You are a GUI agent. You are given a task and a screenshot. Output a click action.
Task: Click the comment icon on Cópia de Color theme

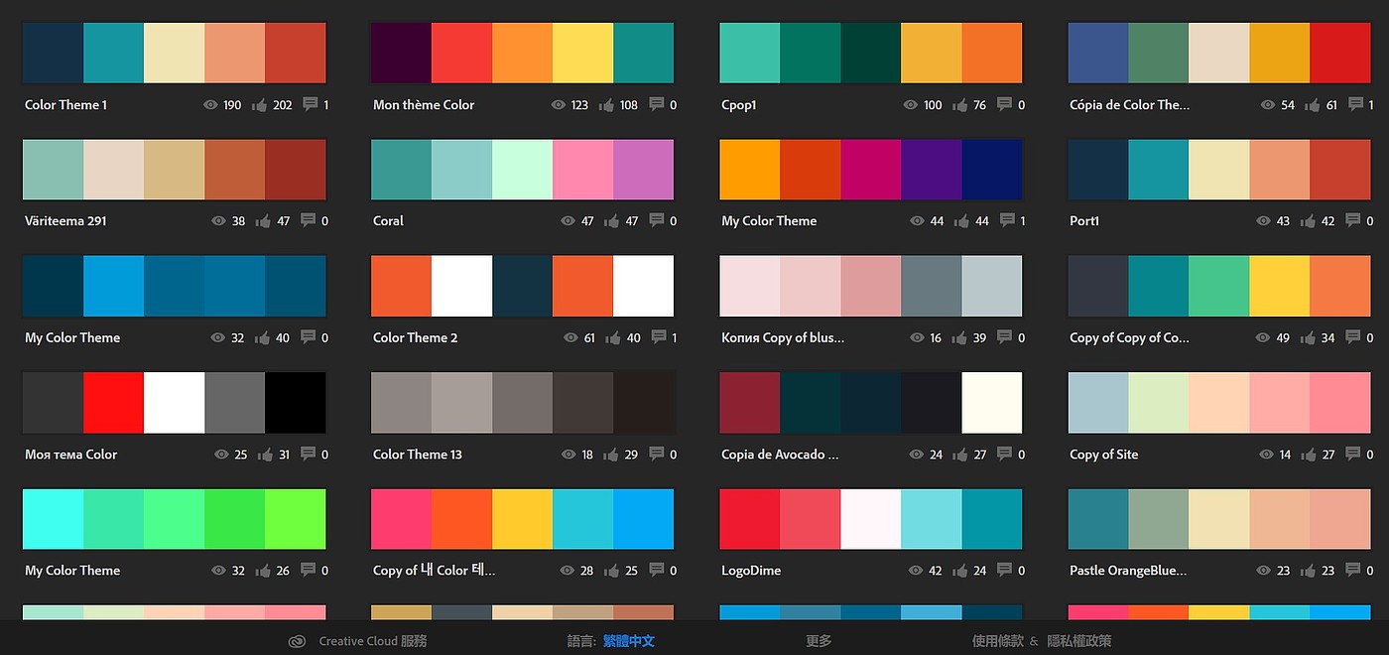click(1353, 104)
